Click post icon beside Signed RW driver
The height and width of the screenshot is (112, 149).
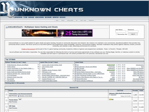(76, 79)
